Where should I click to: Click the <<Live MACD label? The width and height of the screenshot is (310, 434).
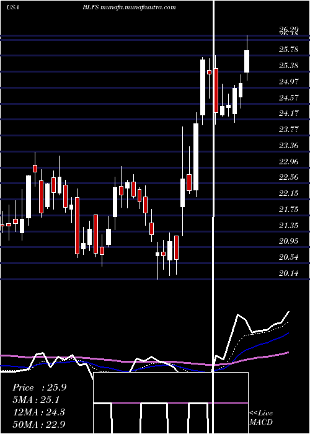[x=261, y=417]
